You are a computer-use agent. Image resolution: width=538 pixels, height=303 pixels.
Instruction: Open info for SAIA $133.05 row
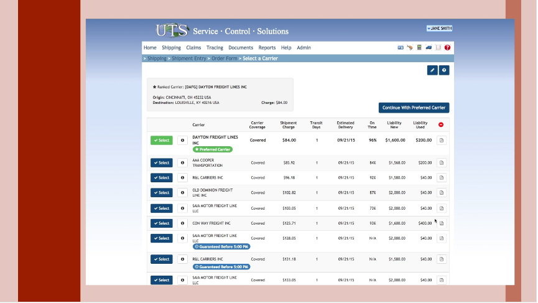point(182,280)
